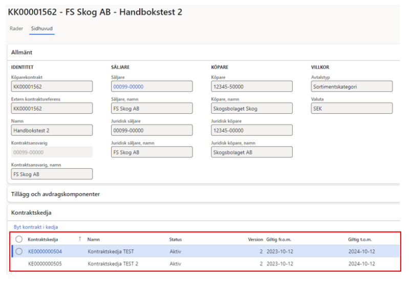
Task: Click the Köparekontrakt field
Action: 51,87
